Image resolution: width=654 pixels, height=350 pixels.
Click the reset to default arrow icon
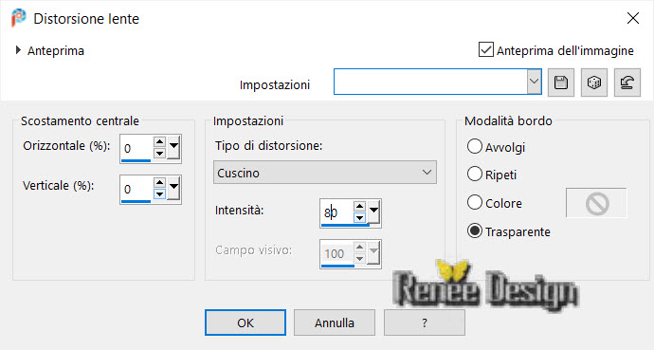627,83
